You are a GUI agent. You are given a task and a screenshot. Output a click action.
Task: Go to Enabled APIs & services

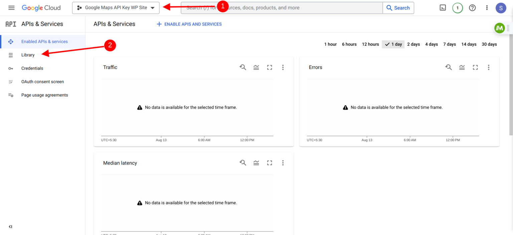click(x=44, y=41)
